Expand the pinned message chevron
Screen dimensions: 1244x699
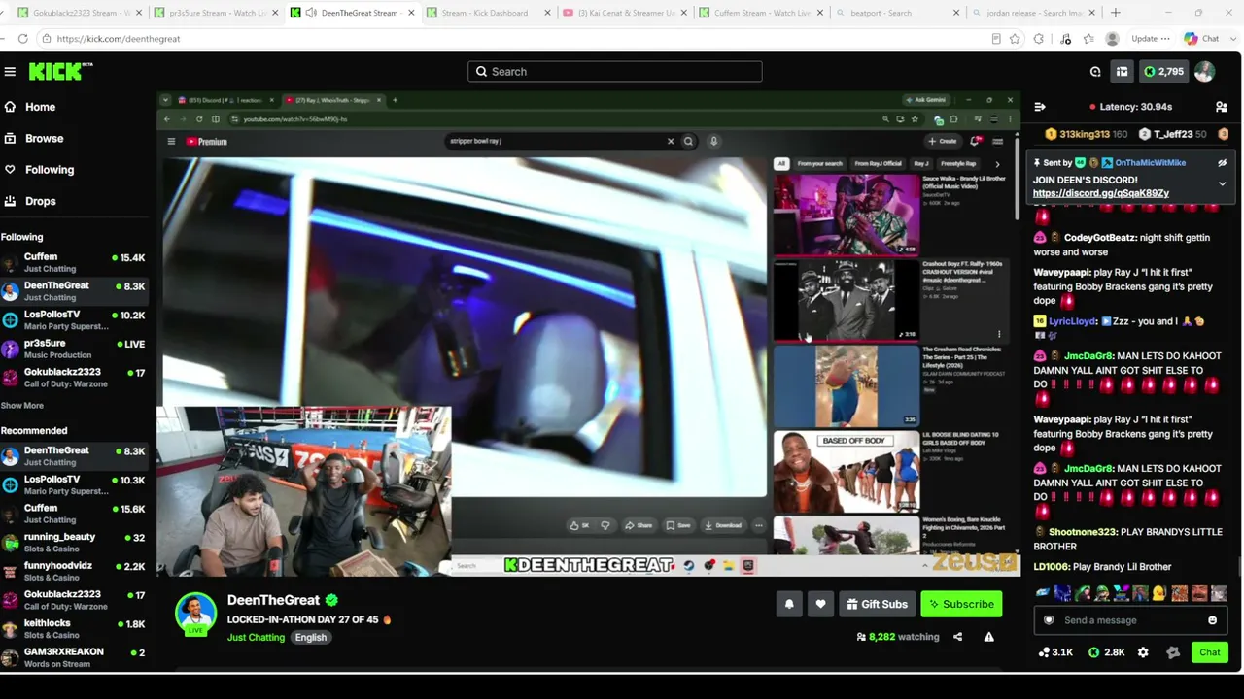click(x=1222, y=183)
